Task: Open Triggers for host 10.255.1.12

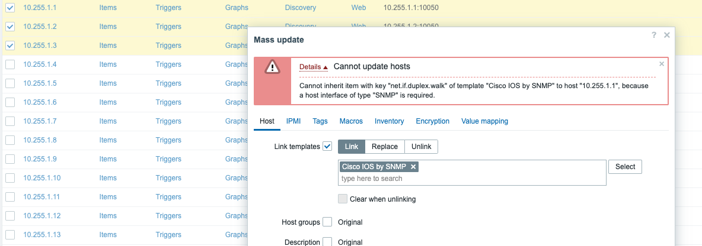Action: coord(168,216)
